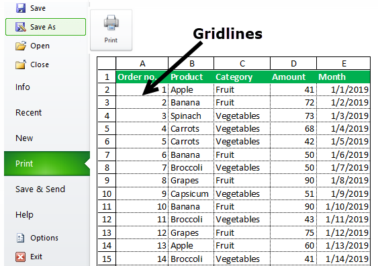Viewport: 378px width, 266px height.
Task: Click the Save floppy disk icon
Action: [x=21, y=8]
